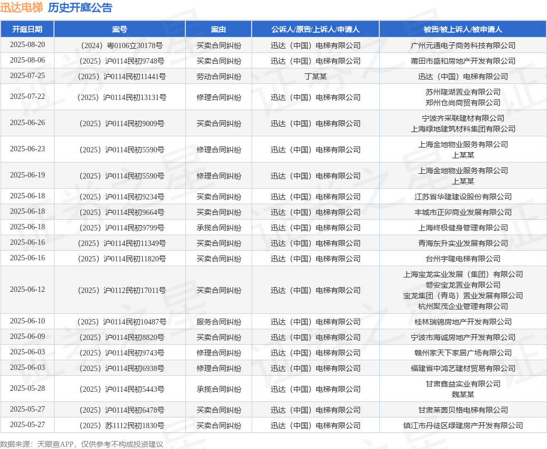
Task: Click defendant 魏某某
Action: [x=463, y=394]
